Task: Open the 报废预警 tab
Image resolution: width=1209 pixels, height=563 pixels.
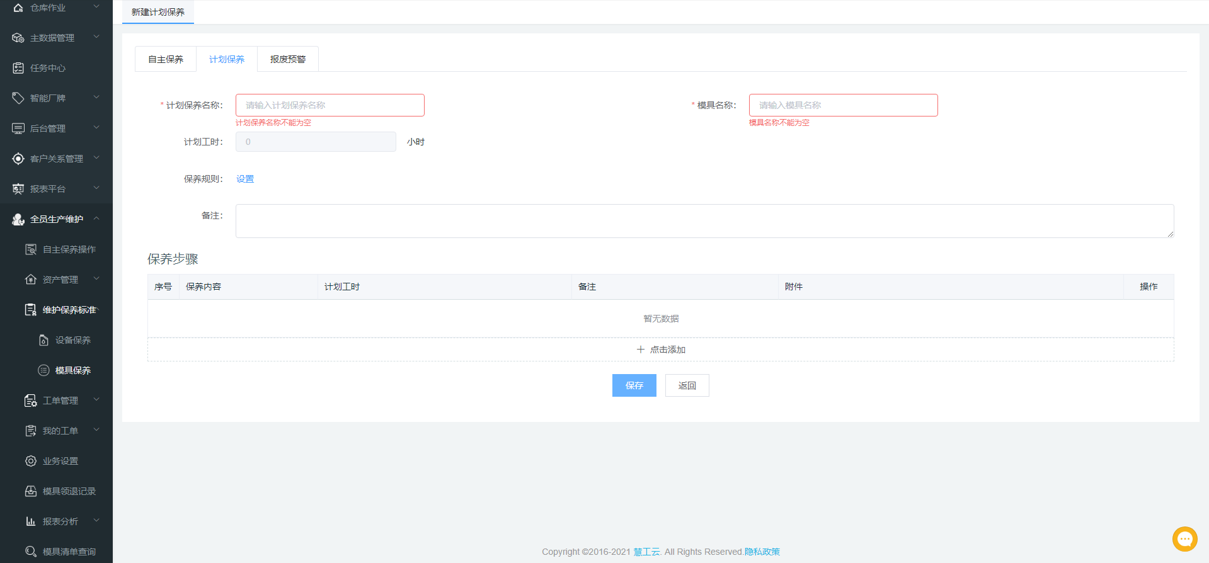Action: point(288,59)
